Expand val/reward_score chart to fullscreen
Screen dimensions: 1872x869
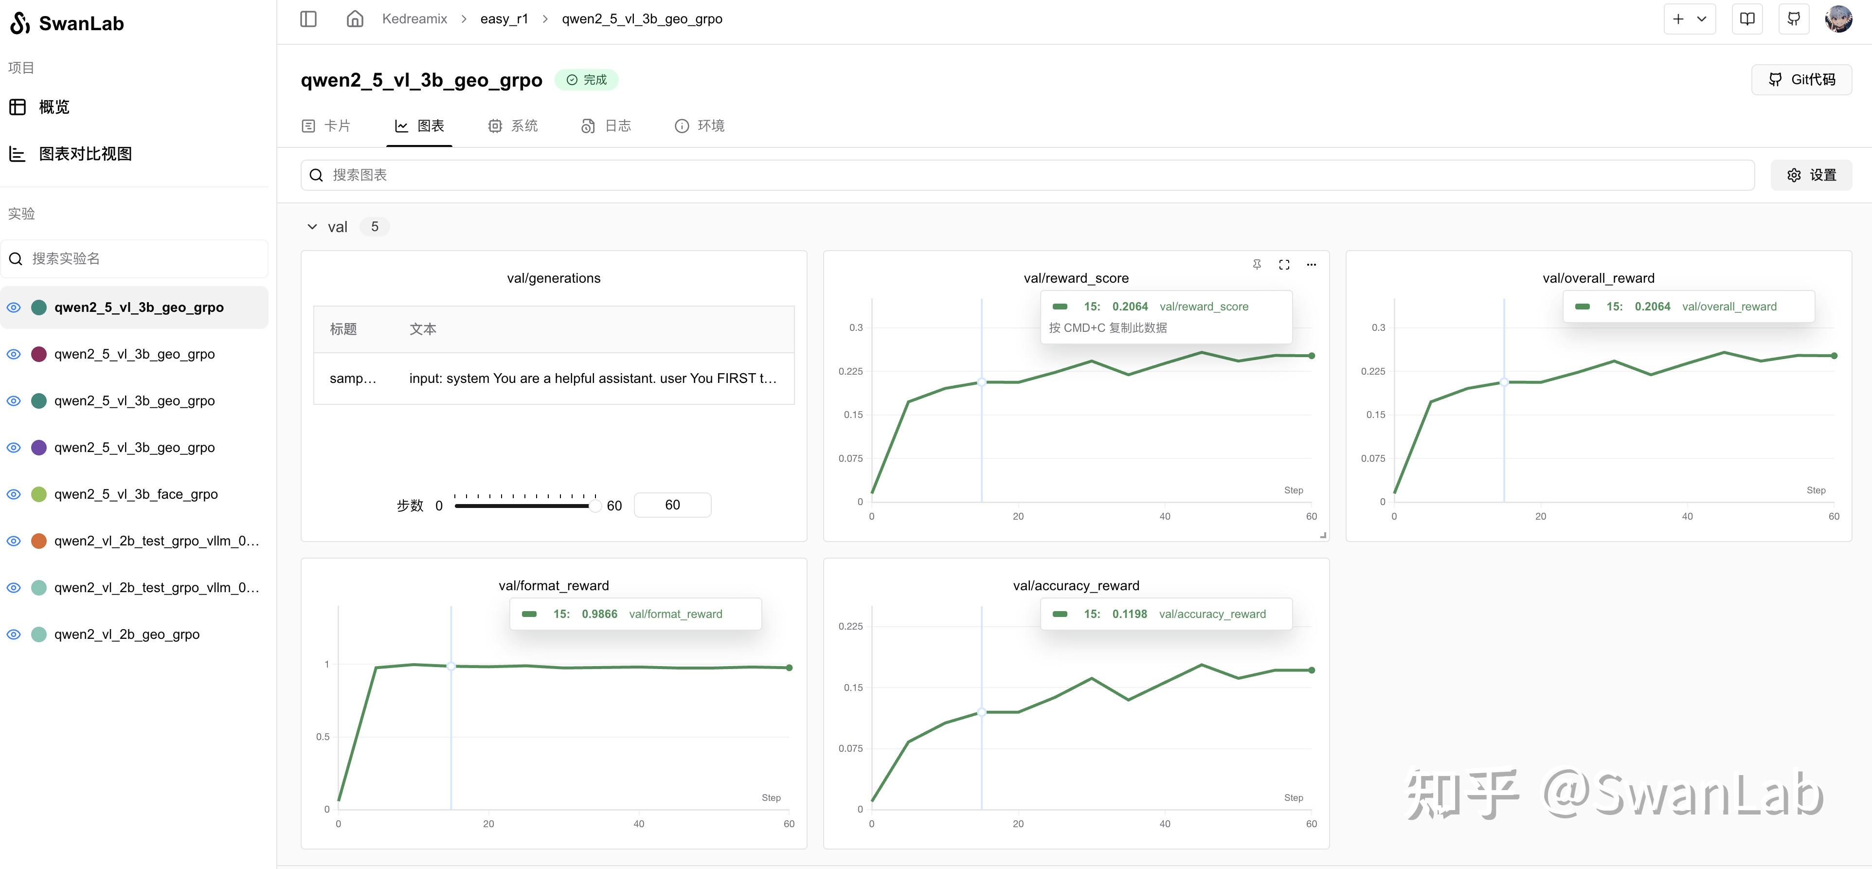(1284, 265)
